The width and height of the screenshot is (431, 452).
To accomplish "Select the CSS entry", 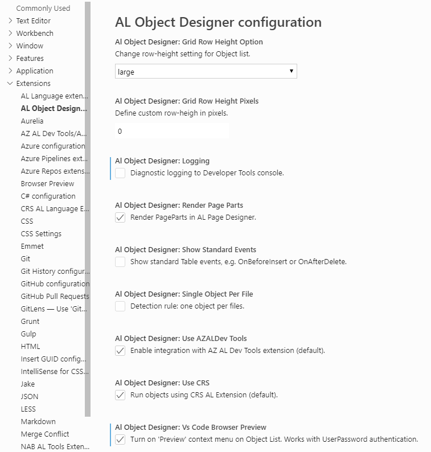I will [x=27, y=221].
